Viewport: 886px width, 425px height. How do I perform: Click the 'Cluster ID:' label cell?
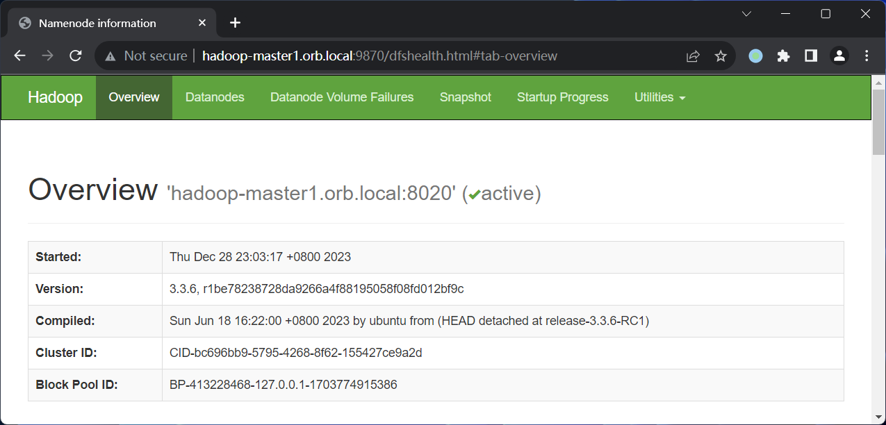[x=95, y=353]
